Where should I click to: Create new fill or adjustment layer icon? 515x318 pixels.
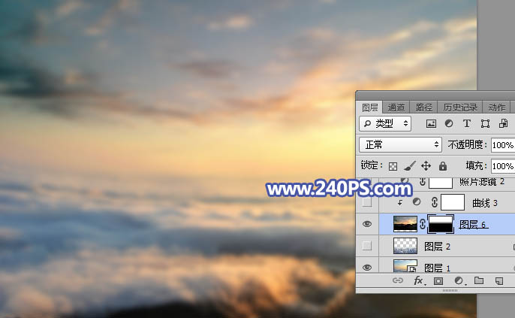459,280
